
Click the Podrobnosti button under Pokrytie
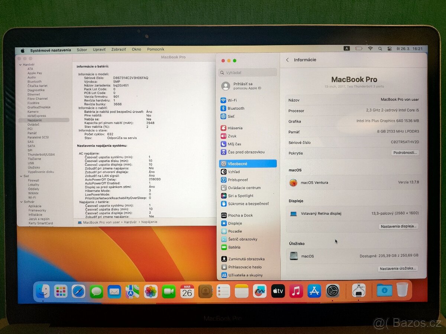pyautogui.click(x=405, y=153)
